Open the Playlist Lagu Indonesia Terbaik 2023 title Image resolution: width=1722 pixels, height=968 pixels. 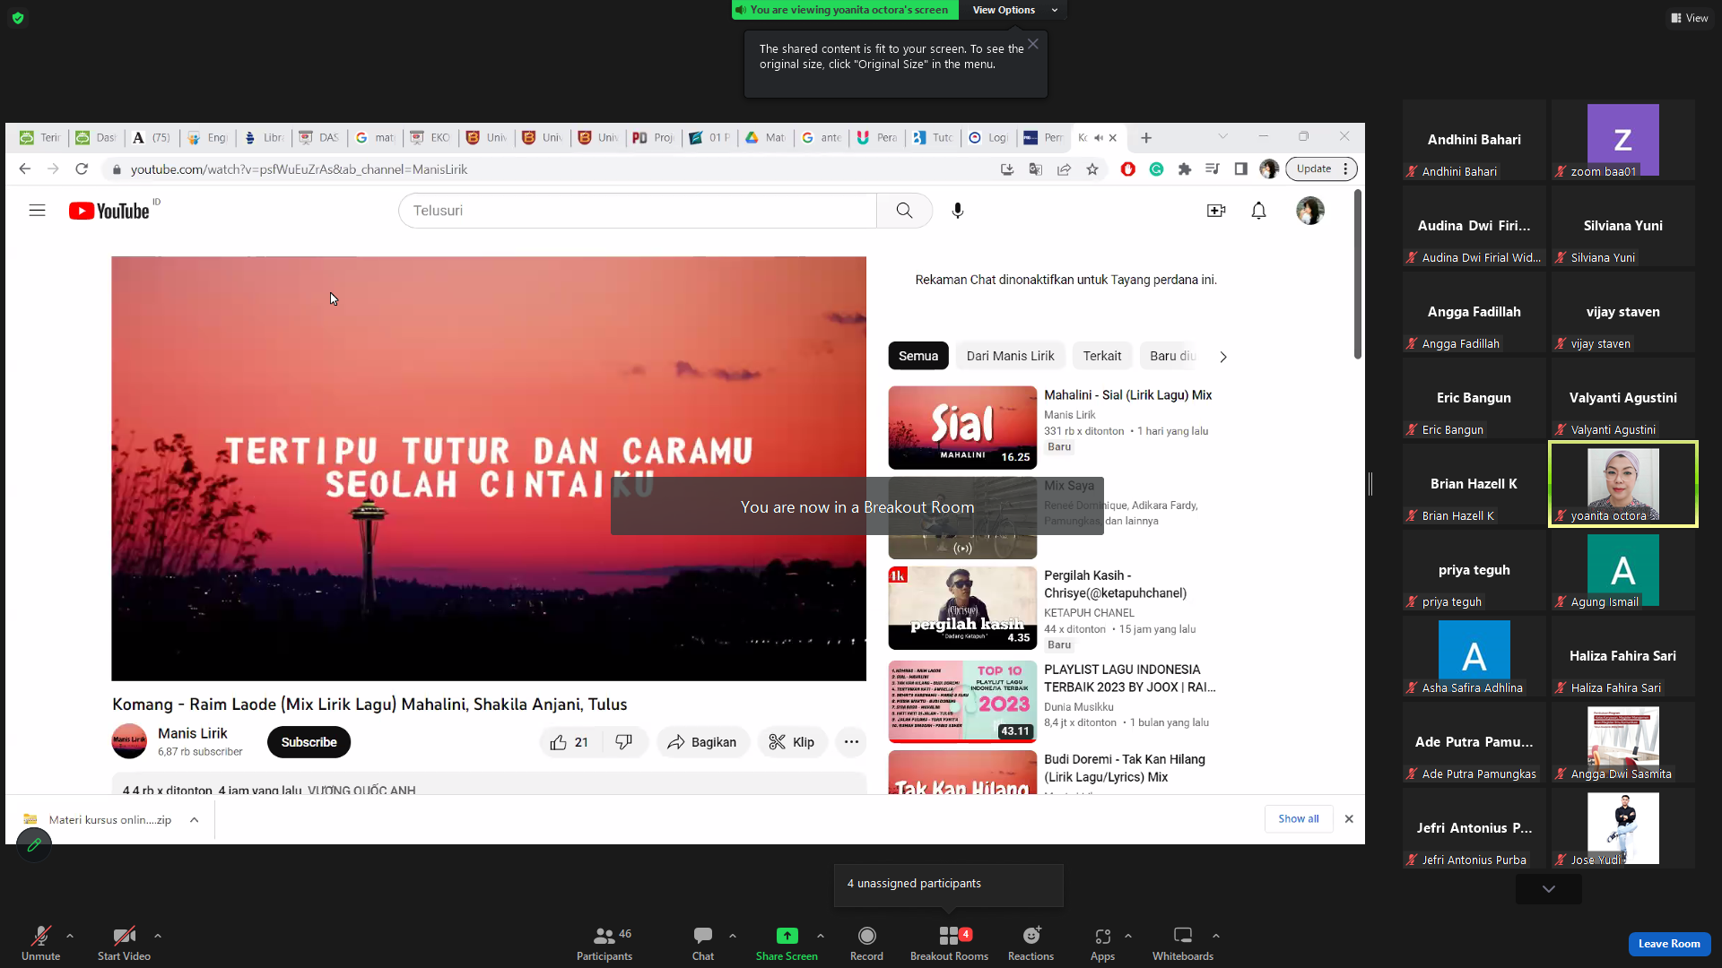click(x=1130, y=678)
